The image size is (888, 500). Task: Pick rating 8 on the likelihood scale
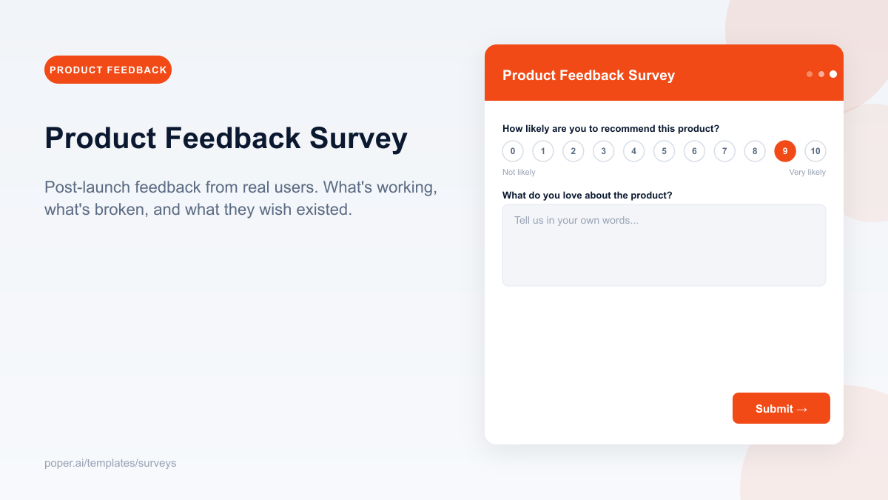(x=754, y=150)
